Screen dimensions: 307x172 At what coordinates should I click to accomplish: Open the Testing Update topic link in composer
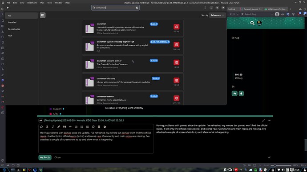click(x=84, y=121)
